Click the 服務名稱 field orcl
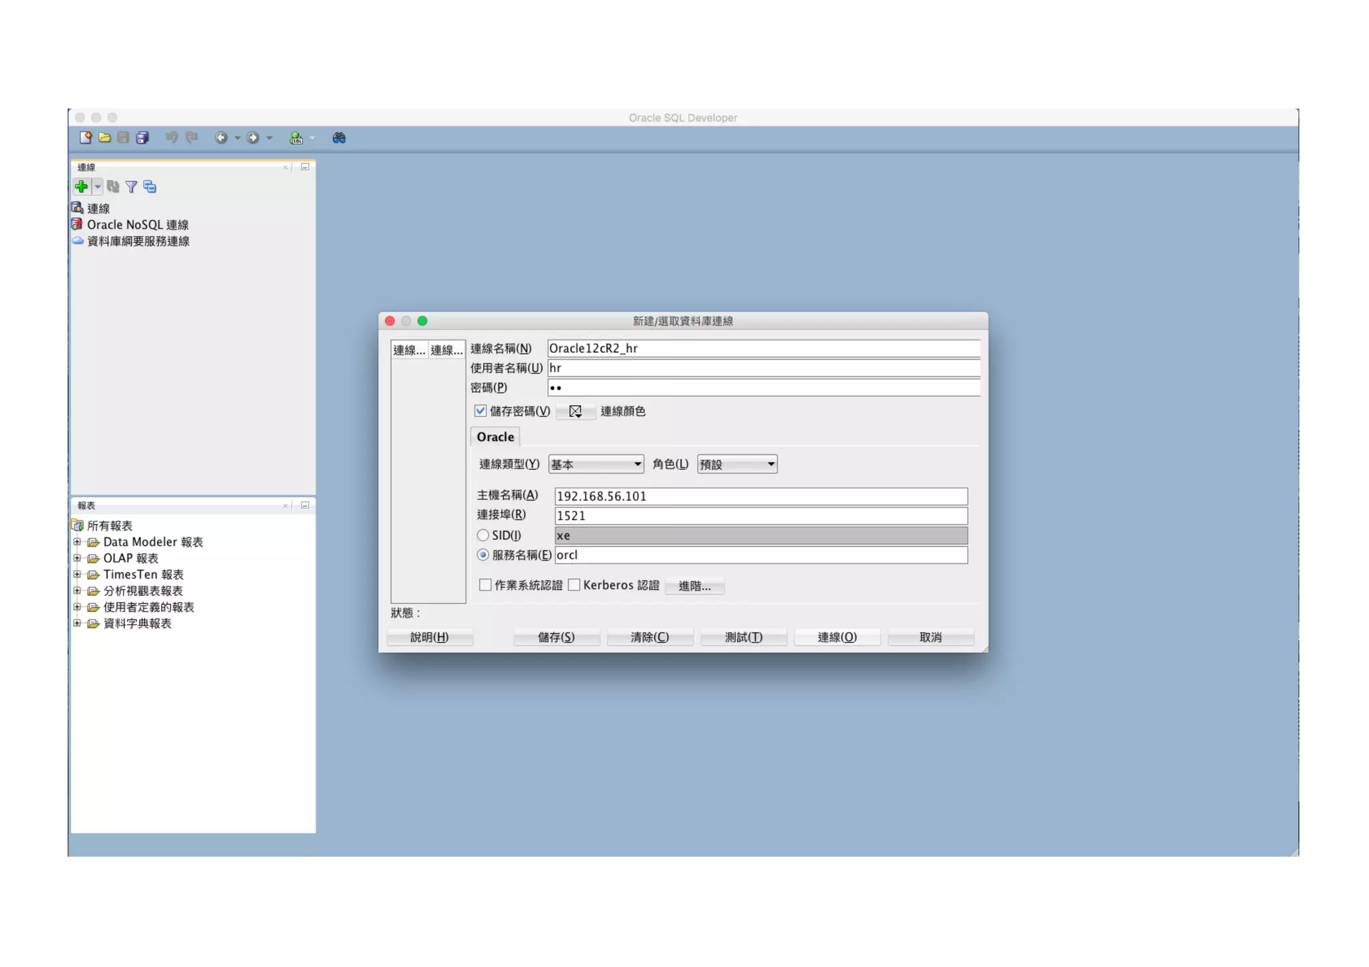This screenshot has height=967, width=1369. (x=761, y=555)
